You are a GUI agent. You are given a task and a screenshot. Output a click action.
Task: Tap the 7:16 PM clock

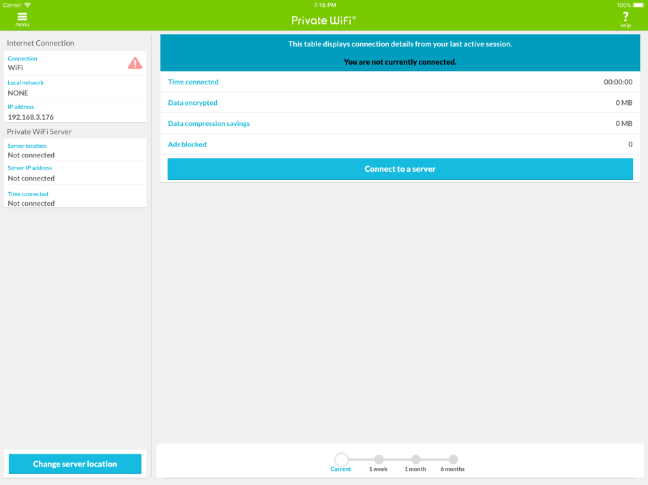(x=325, y=5)
